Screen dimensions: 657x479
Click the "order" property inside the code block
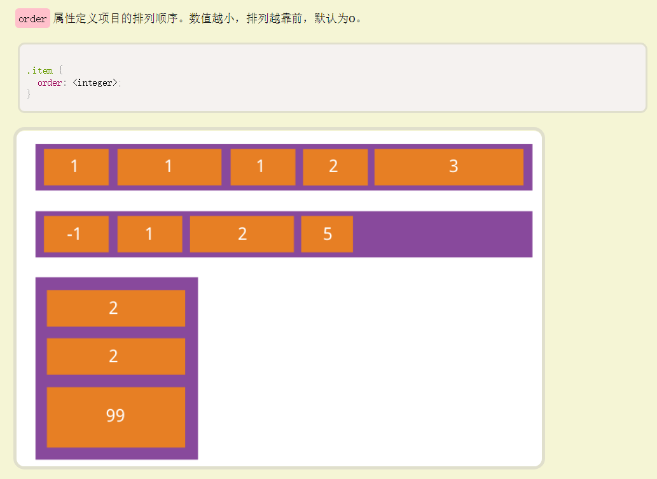coord(50,83)
